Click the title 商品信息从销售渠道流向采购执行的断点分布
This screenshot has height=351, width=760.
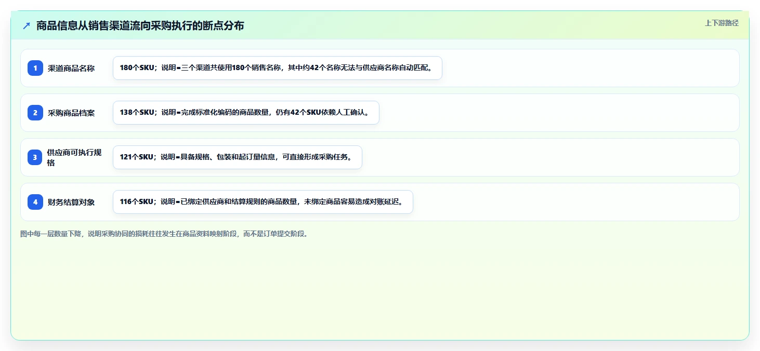click(140, 25)
